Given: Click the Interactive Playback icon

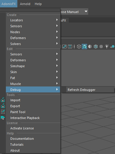Looking at the screenshot, I should click(x=3, y=118).
